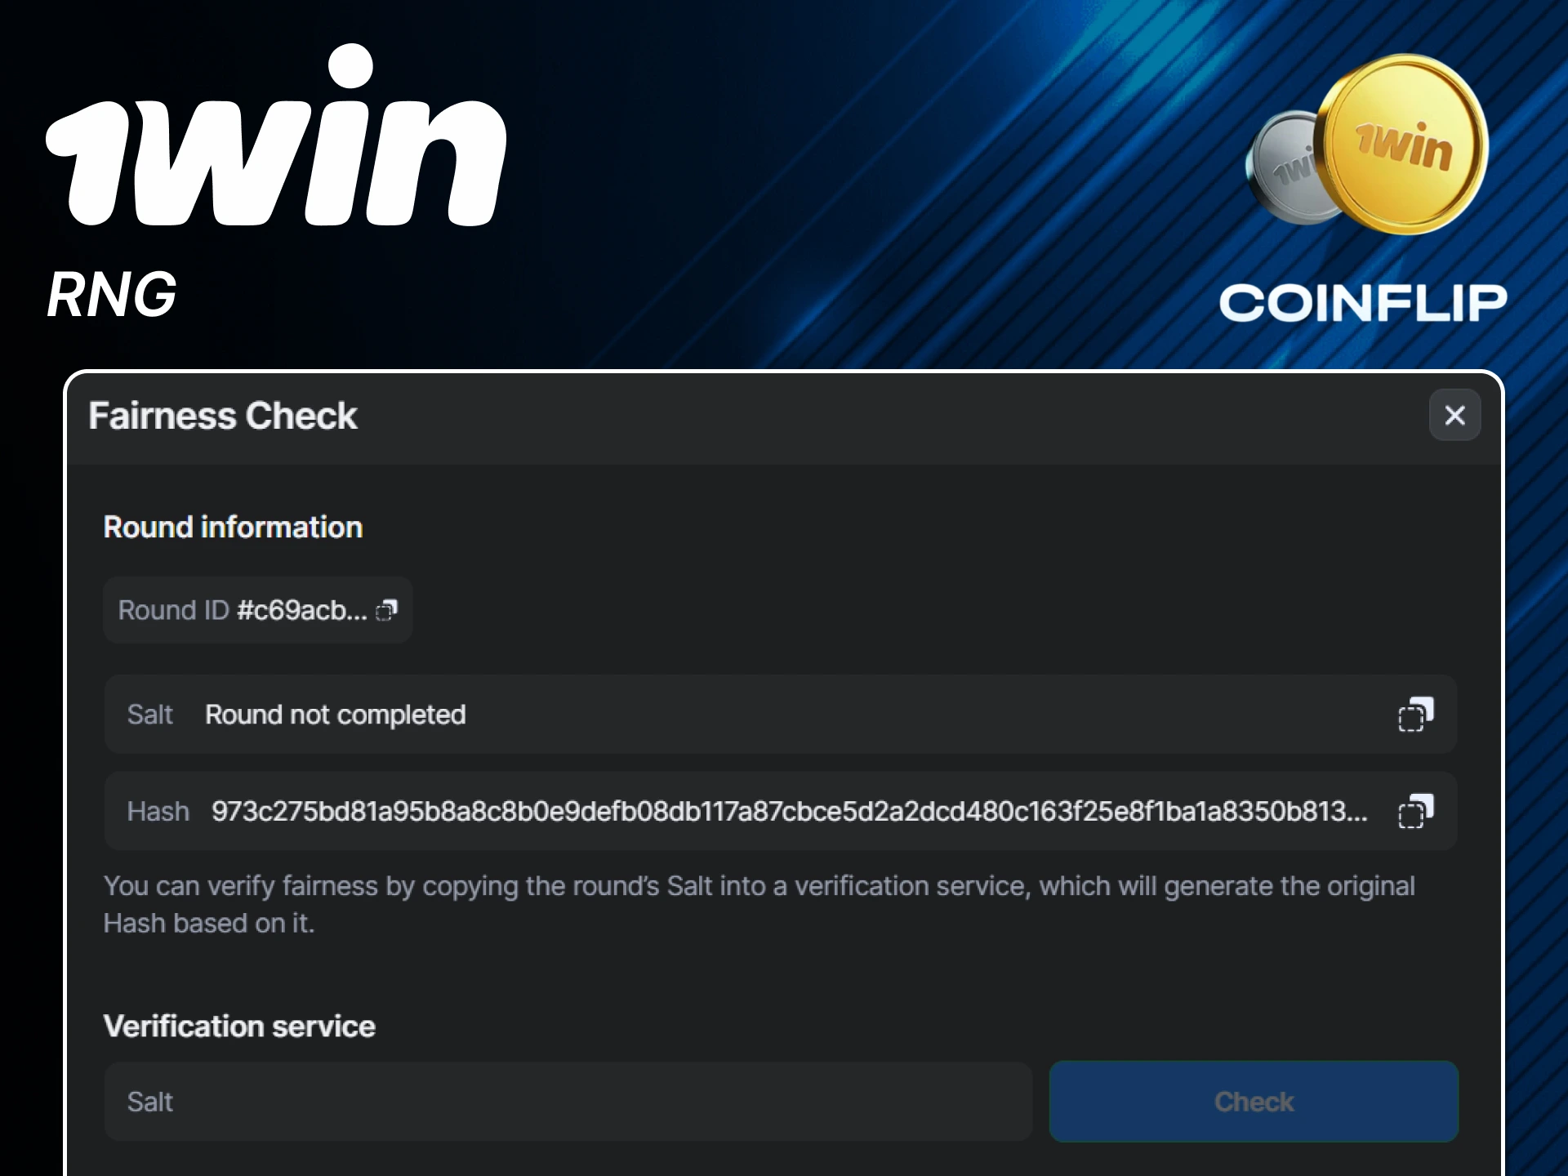Screen dimensions: 1568x1176
Task: Close the Fairness Check dialog
Action: 1454,416
